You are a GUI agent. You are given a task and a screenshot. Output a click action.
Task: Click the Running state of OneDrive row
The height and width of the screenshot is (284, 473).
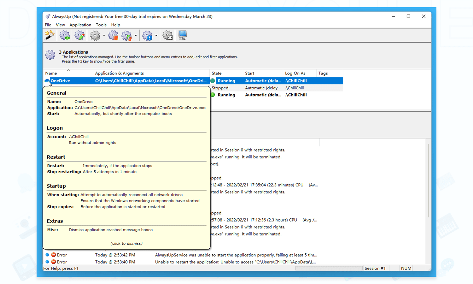tap(226, 81)
